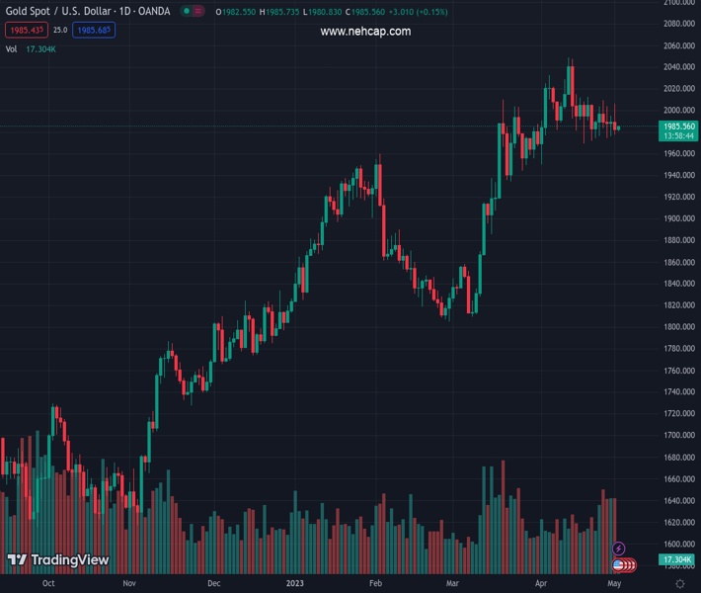
Task: Click the US flag economic event icon
Action: 619,565
